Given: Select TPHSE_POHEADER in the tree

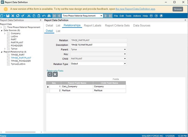Looking at the screenshot, I should click(x=21, y=61).
